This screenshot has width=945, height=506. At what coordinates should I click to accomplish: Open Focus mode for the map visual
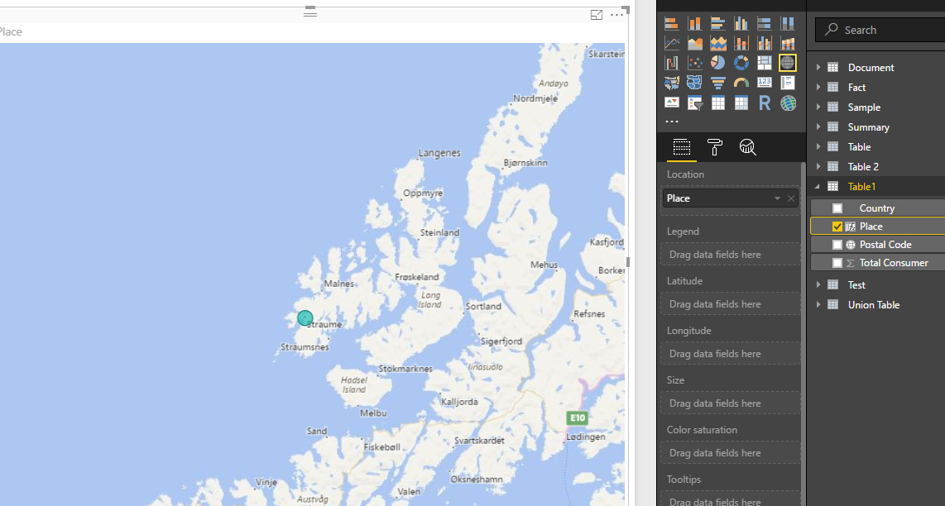(x=597, y=15)
